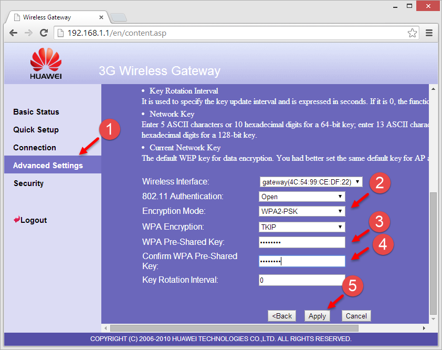The height and width of the screenshot is (350, 442).
Task: Open Quick Setup in the sidebar
Action: [36, 130]
